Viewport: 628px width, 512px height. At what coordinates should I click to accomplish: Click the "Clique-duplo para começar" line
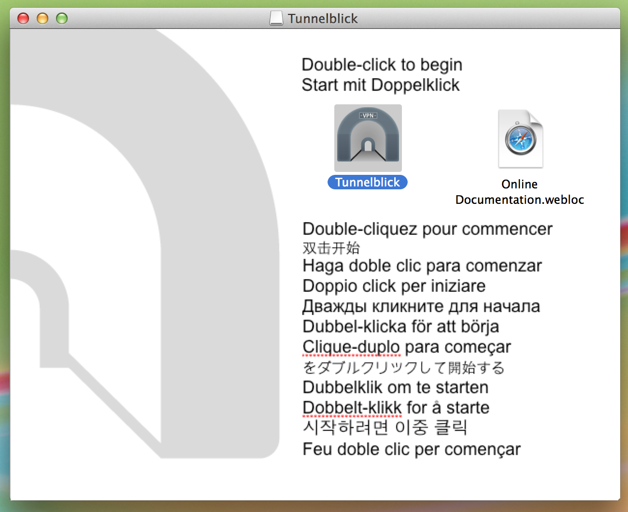407,347
